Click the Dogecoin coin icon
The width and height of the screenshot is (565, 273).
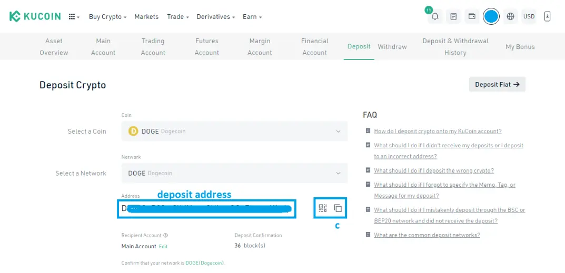pos(133,131)
